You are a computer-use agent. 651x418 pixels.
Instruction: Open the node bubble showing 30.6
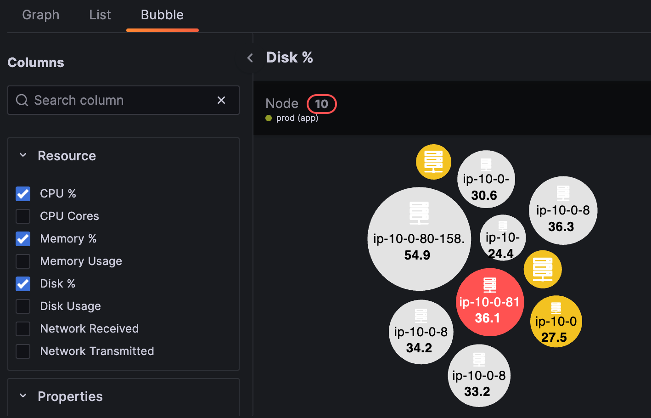486,179
